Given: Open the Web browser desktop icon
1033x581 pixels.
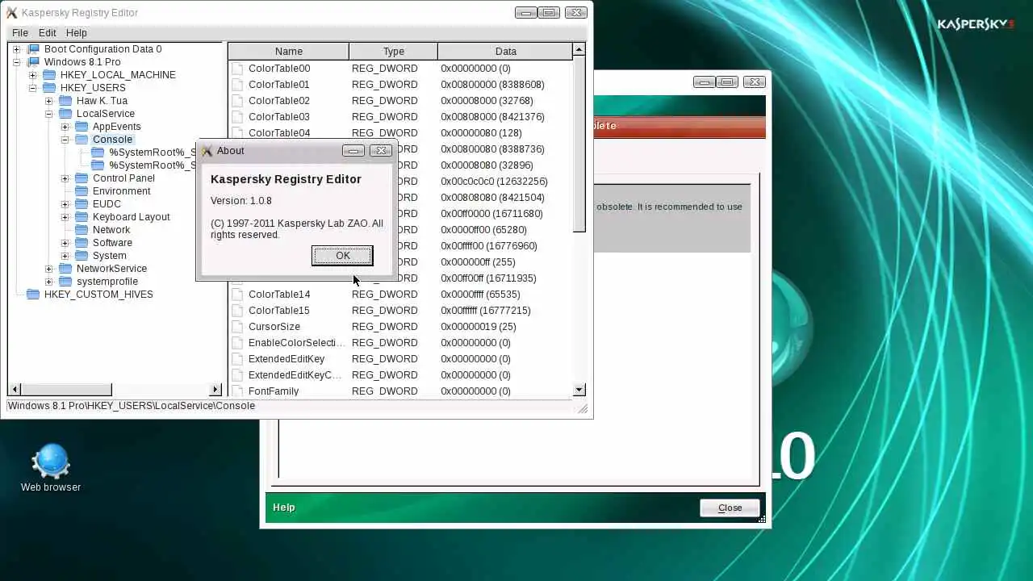Looking at the screenshot, I should [50, 467].
